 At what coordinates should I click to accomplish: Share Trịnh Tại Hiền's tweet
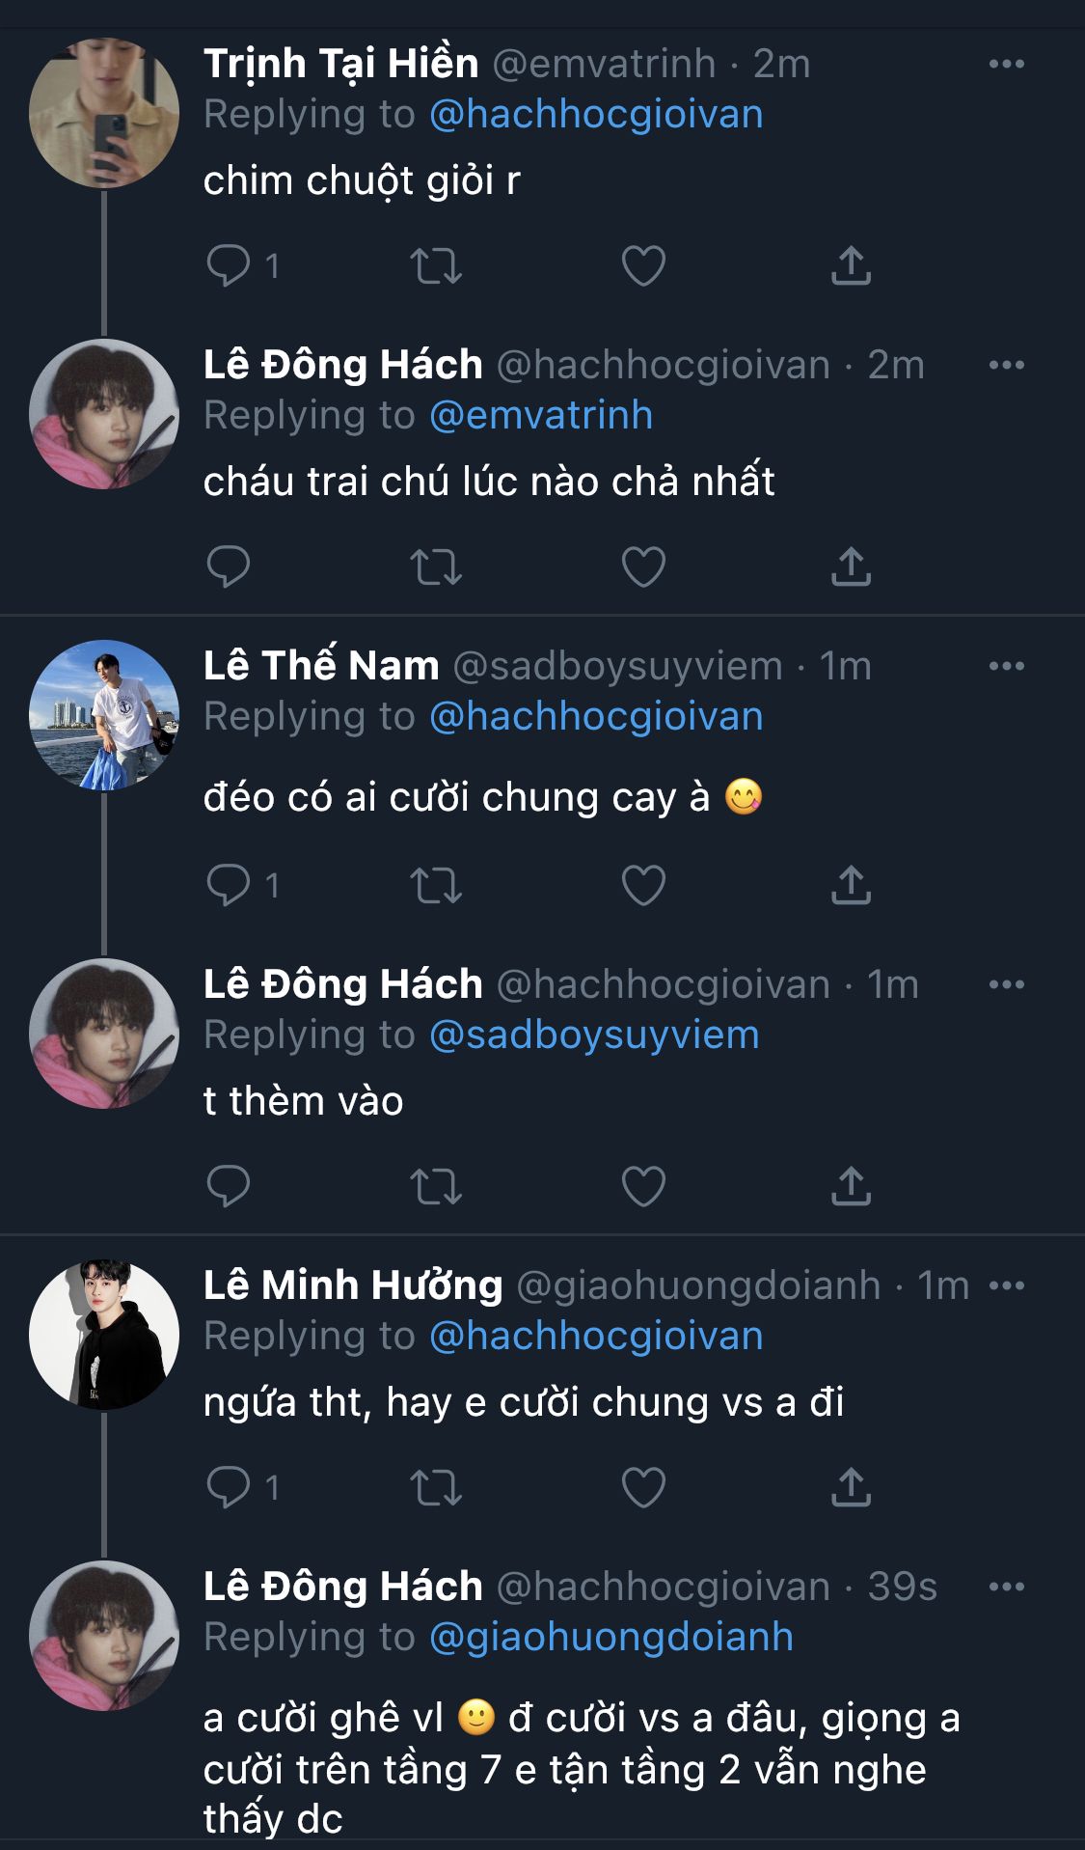point(851,265)
